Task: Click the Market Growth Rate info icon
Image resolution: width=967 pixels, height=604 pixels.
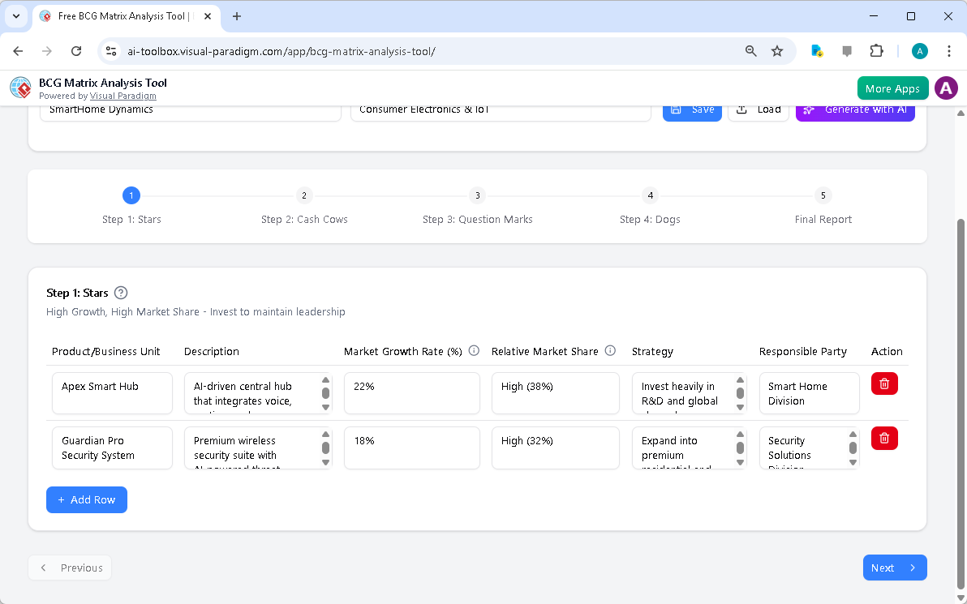Action: (474, 350)
